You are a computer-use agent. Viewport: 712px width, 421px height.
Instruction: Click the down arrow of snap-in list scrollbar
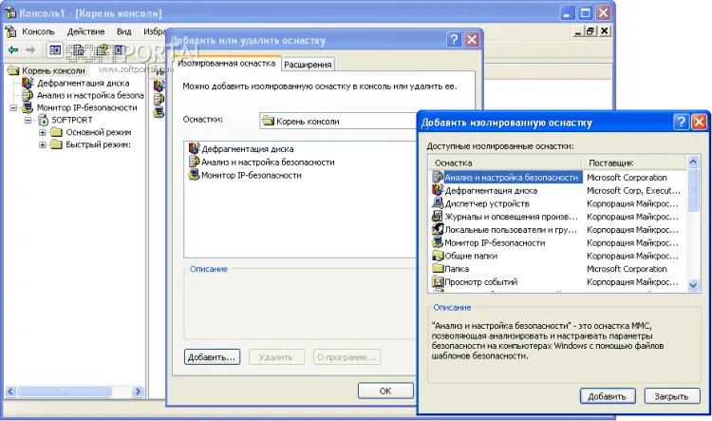pyautogui.click(x=693, y=285)
